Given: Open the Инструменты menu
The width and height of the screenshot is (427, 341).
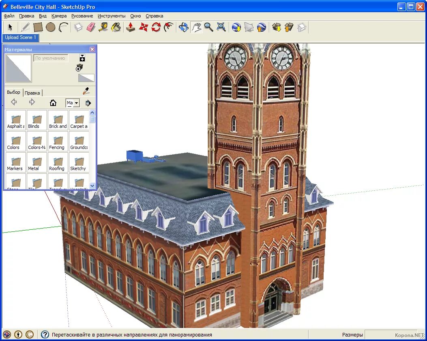Looking at the screenshot, I should (x=112, y=16).
